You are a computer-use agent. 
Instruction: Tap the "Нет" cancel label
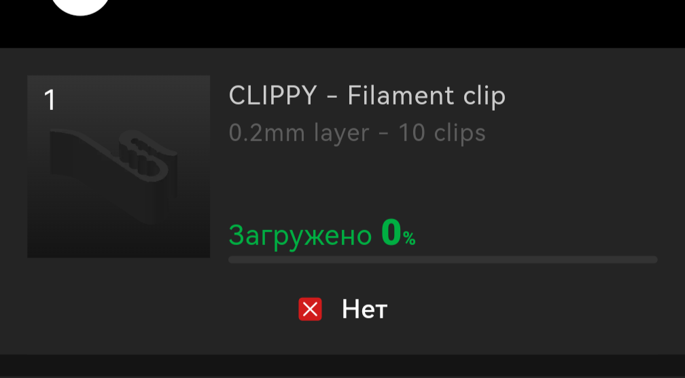[364, 309]
